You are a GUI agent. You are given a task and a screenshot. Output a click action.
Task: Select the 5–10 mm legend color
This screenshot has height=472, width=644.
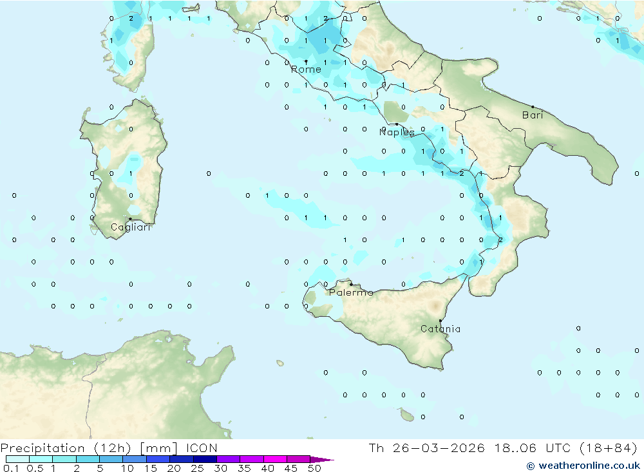click(111, 459)
